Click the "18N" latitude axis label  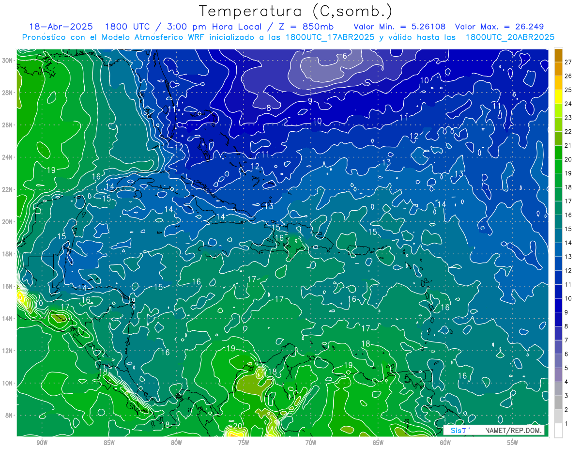click(x=7, y=254)
